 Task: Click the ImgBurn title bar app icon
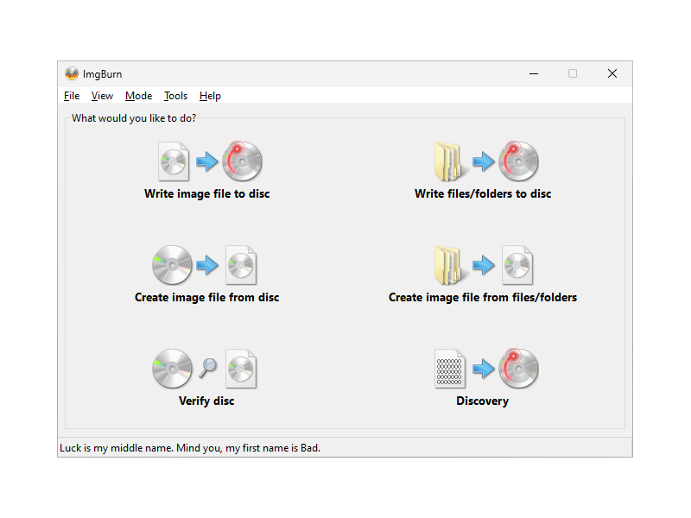(x=72, y=74)
